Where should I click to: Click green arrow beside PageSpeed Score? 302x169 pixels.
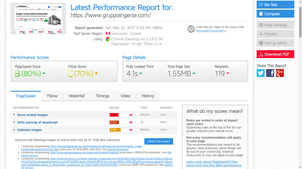tap(44, 73)
